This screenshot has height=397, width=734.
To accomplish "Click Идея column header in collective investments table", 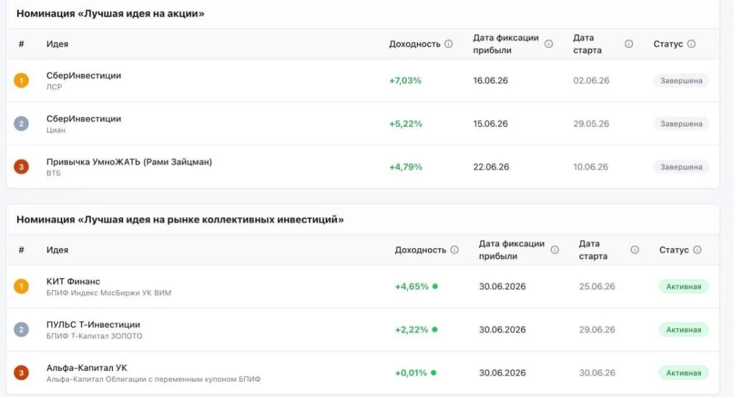I will 57,250.
